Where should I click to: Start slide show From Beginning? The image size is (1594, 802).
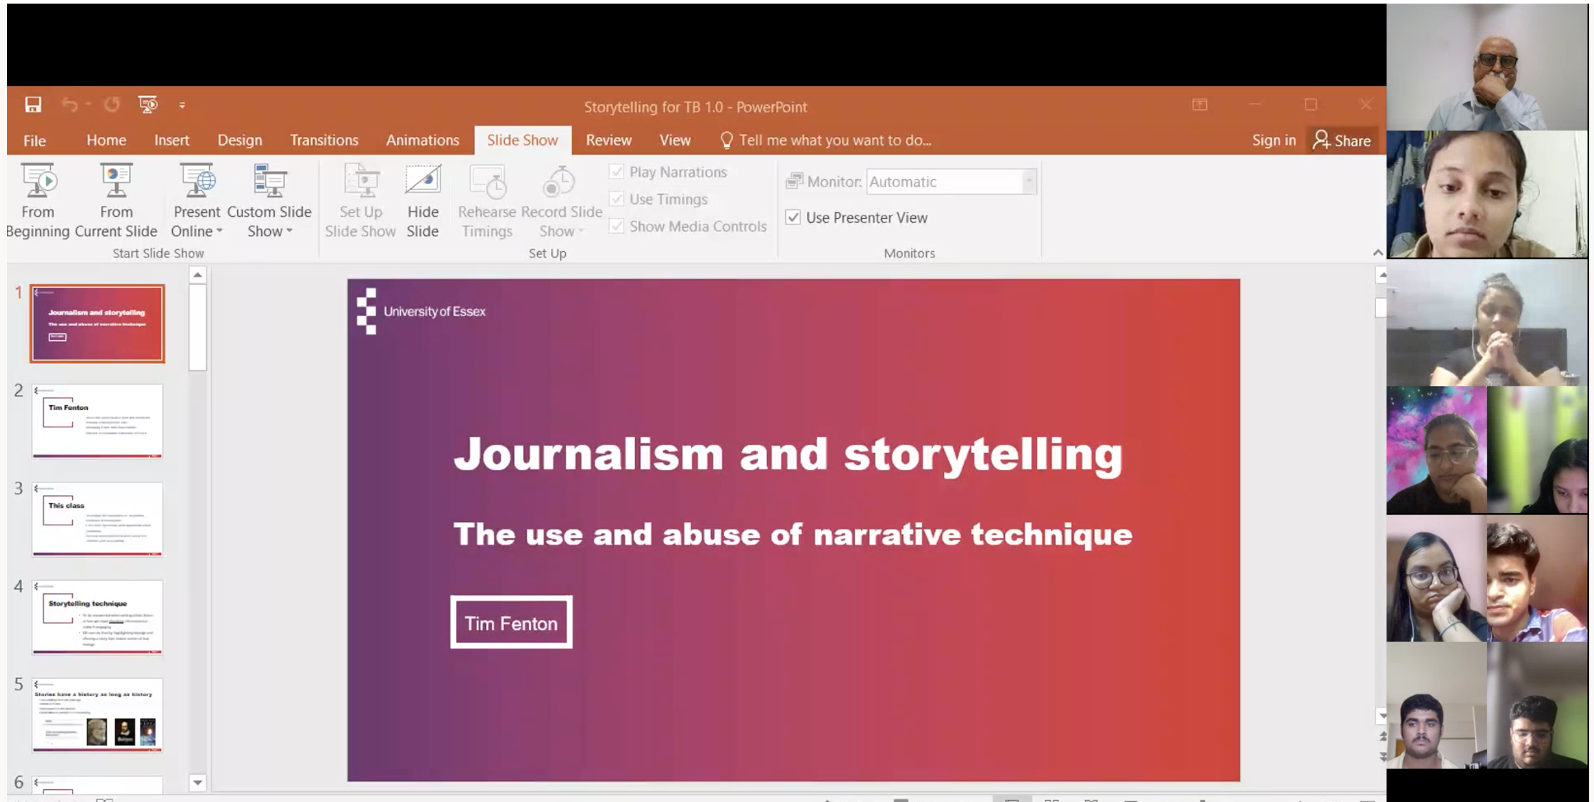(38, 201)
